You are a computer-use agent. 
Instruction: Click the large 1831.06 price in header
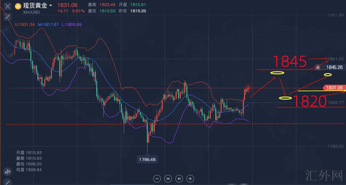(x=67, y=5)
